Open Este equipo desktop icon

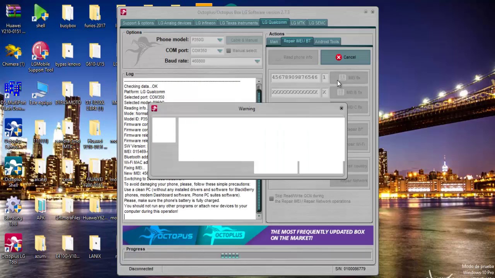[x=41, y=93]
